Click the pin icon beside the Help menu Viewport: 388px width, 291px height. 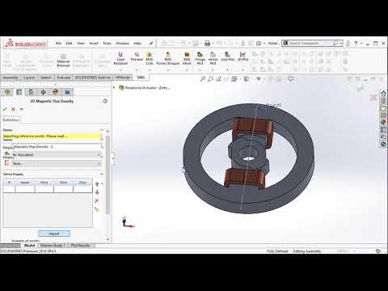click(x=151, y=43)
